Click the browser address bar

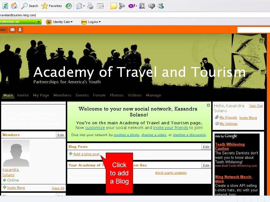point(135,15)
